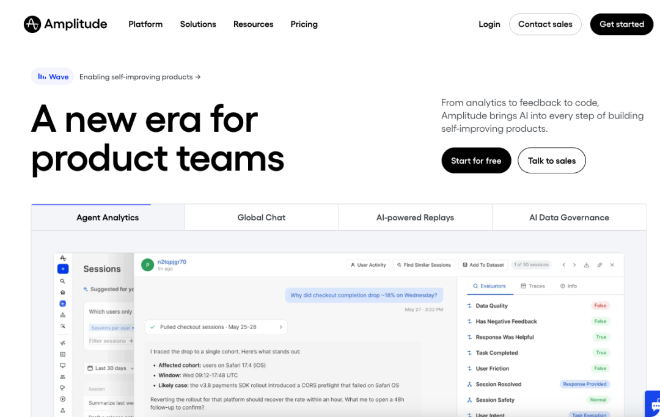Click the icon beside Session Safety evaluator
The width and height of the screenshot is (660, 417).
click(469, 400)
